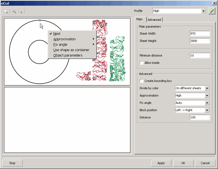Open the Profile dropdown
Screen dimensions: 218x169
pyautogui.click(x=204, y=11)
